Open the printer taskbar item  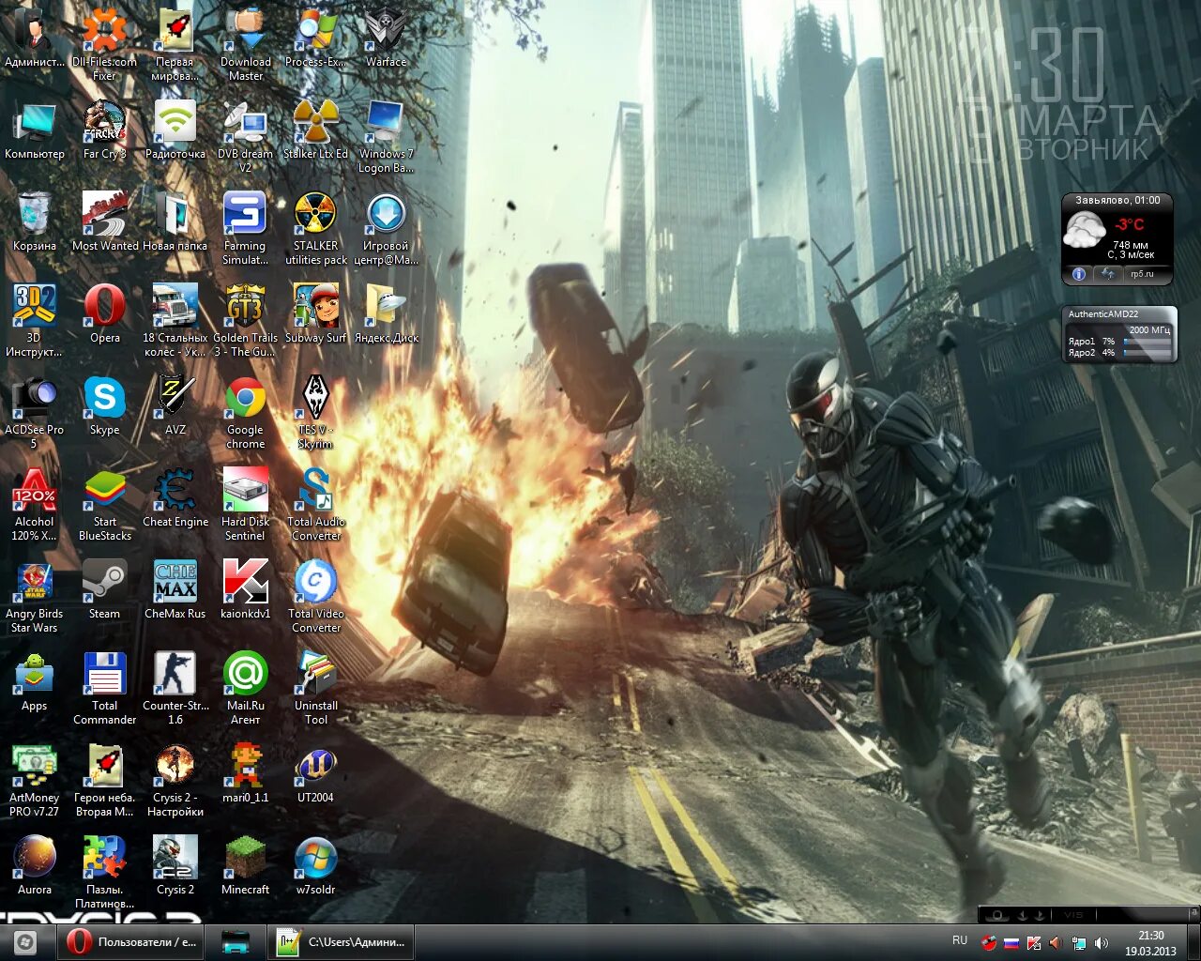point(236,941)
